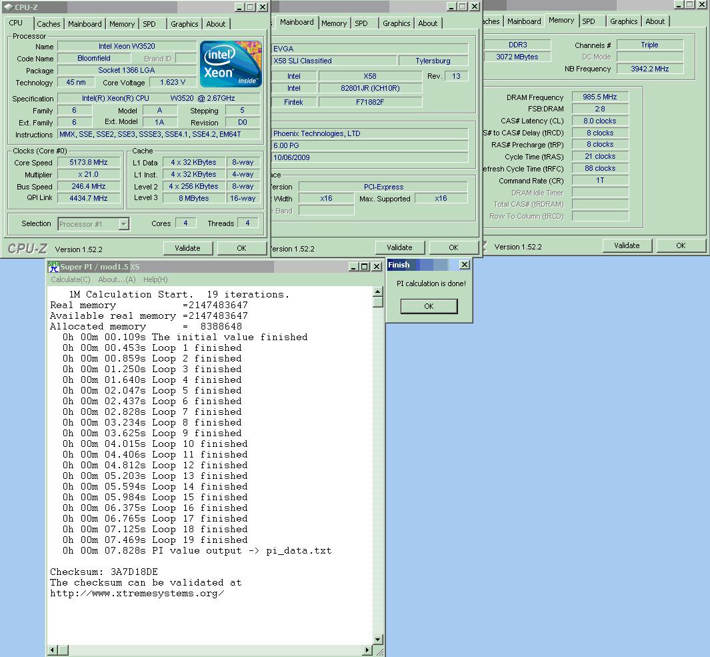Click the Tylersburg chipset field
Image resolution: width=710 pixels, height=657 pixels.
click(433, 61)
